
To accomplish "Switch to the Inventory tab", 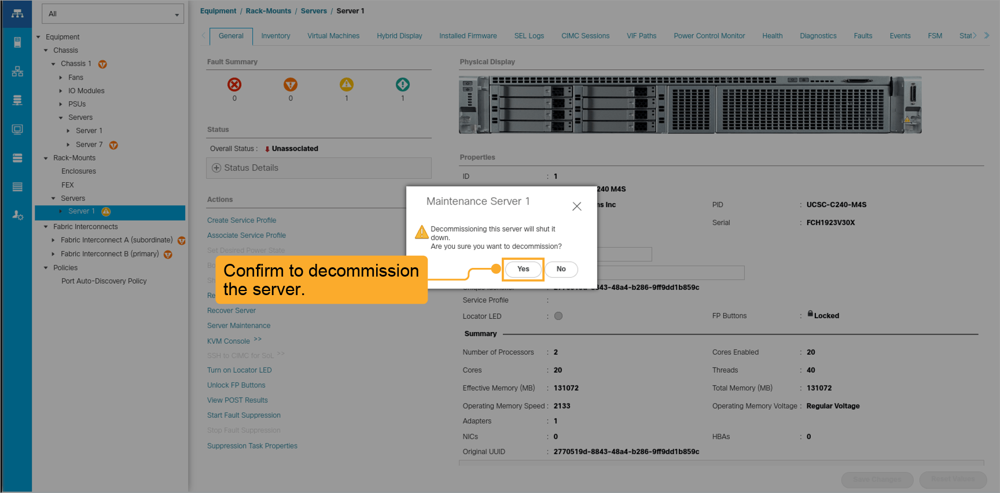I will 275,36.
